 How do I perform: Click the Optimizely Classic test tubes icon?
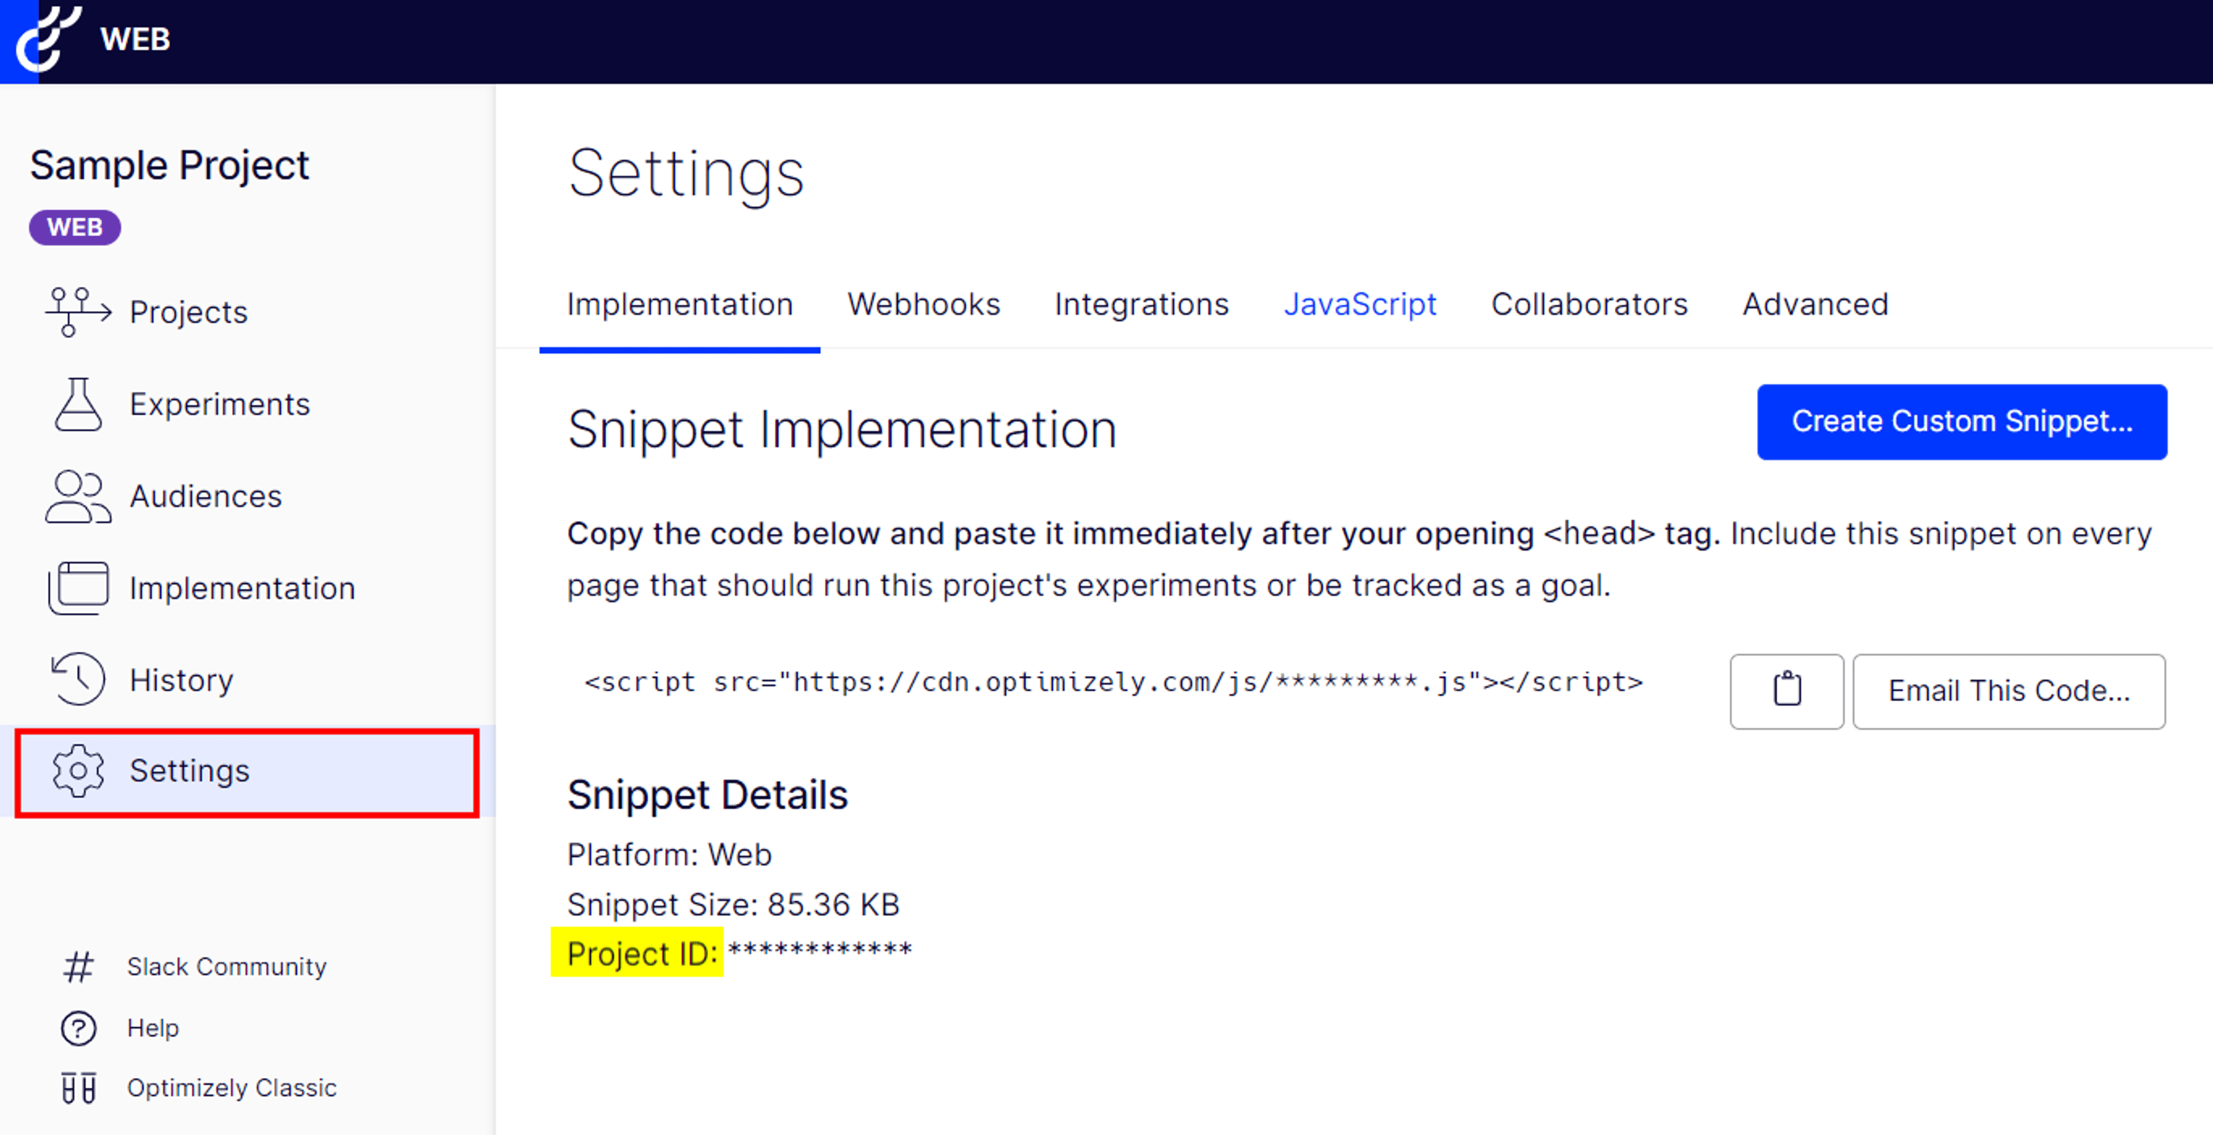coord(78,1088)
